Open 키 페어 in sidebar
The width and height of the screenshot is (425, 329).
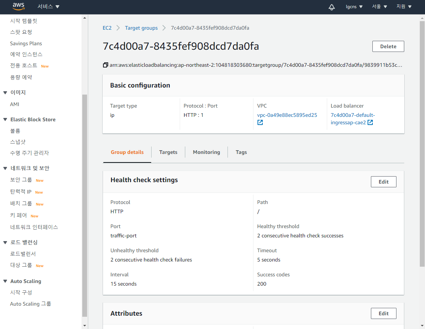19,216
